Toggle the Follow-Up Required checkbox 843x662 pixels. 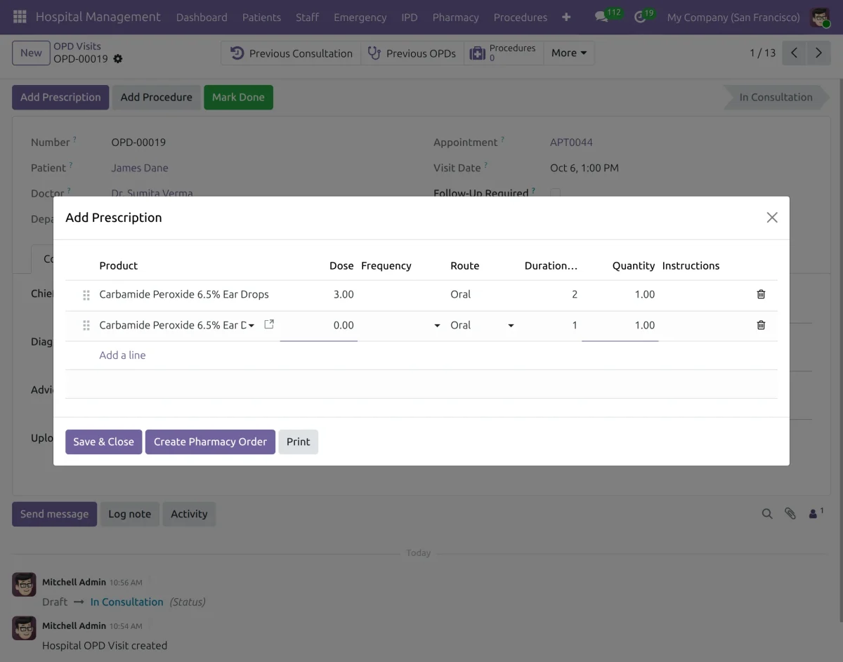click(556, 193)
